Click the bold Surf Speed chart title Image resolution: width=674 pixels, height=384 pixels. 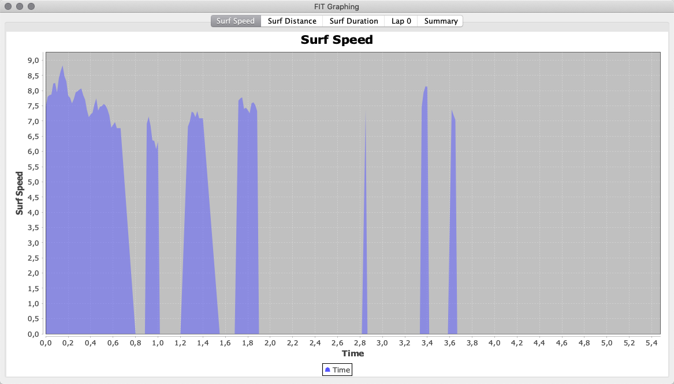click(x=337, y=40)
